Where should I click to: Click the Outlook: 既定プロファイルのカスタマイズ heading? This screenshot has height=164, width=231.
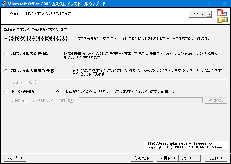(x=40, y=14)
